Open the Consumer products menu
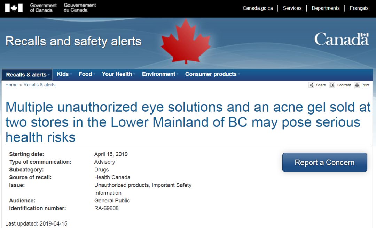 point(212,74)
